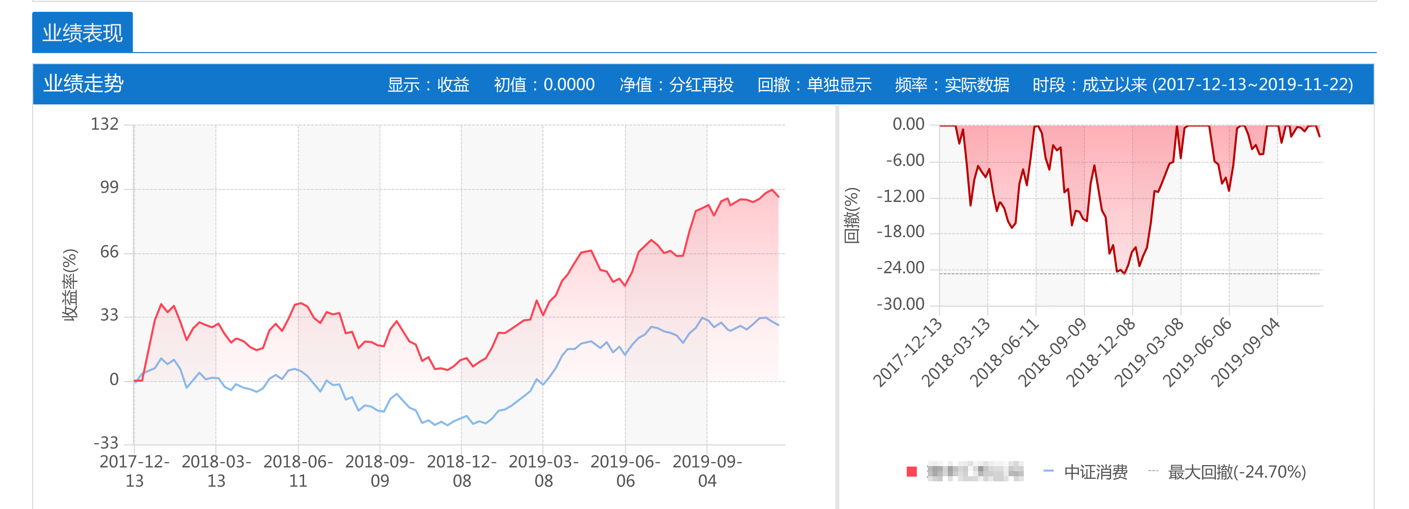
Task: Click the 2019-09-04 date label on the return chart
Action: click(x=707, y=471)
